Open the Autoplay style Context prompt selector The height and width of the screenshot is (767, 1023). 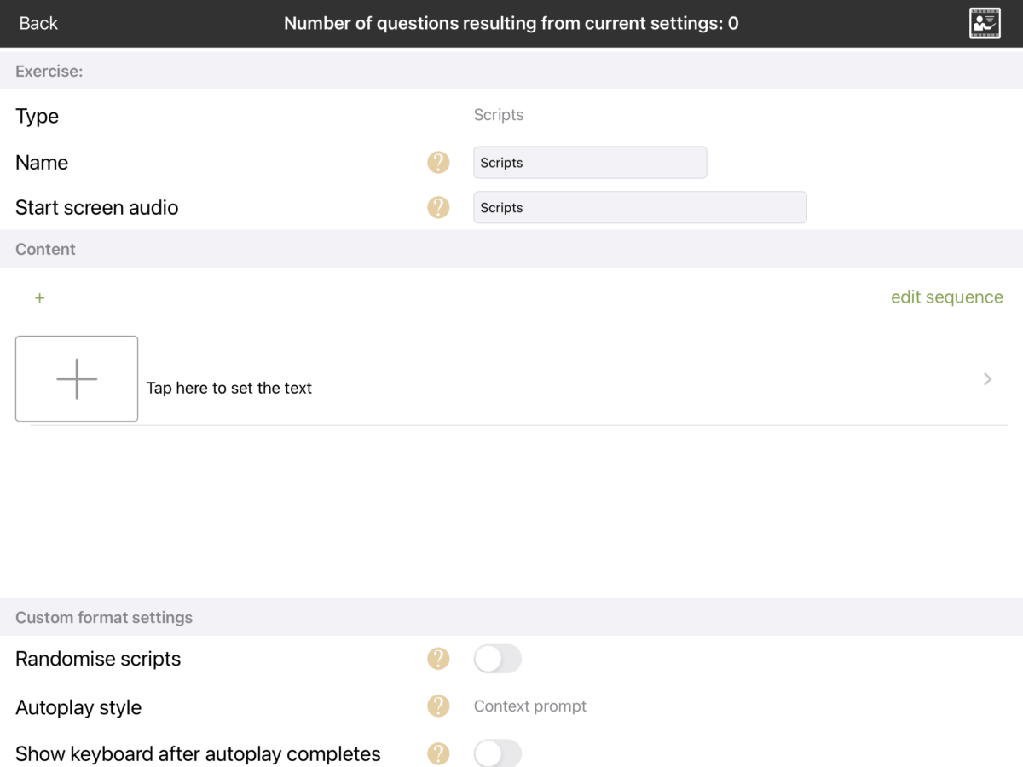click(530, 706)
